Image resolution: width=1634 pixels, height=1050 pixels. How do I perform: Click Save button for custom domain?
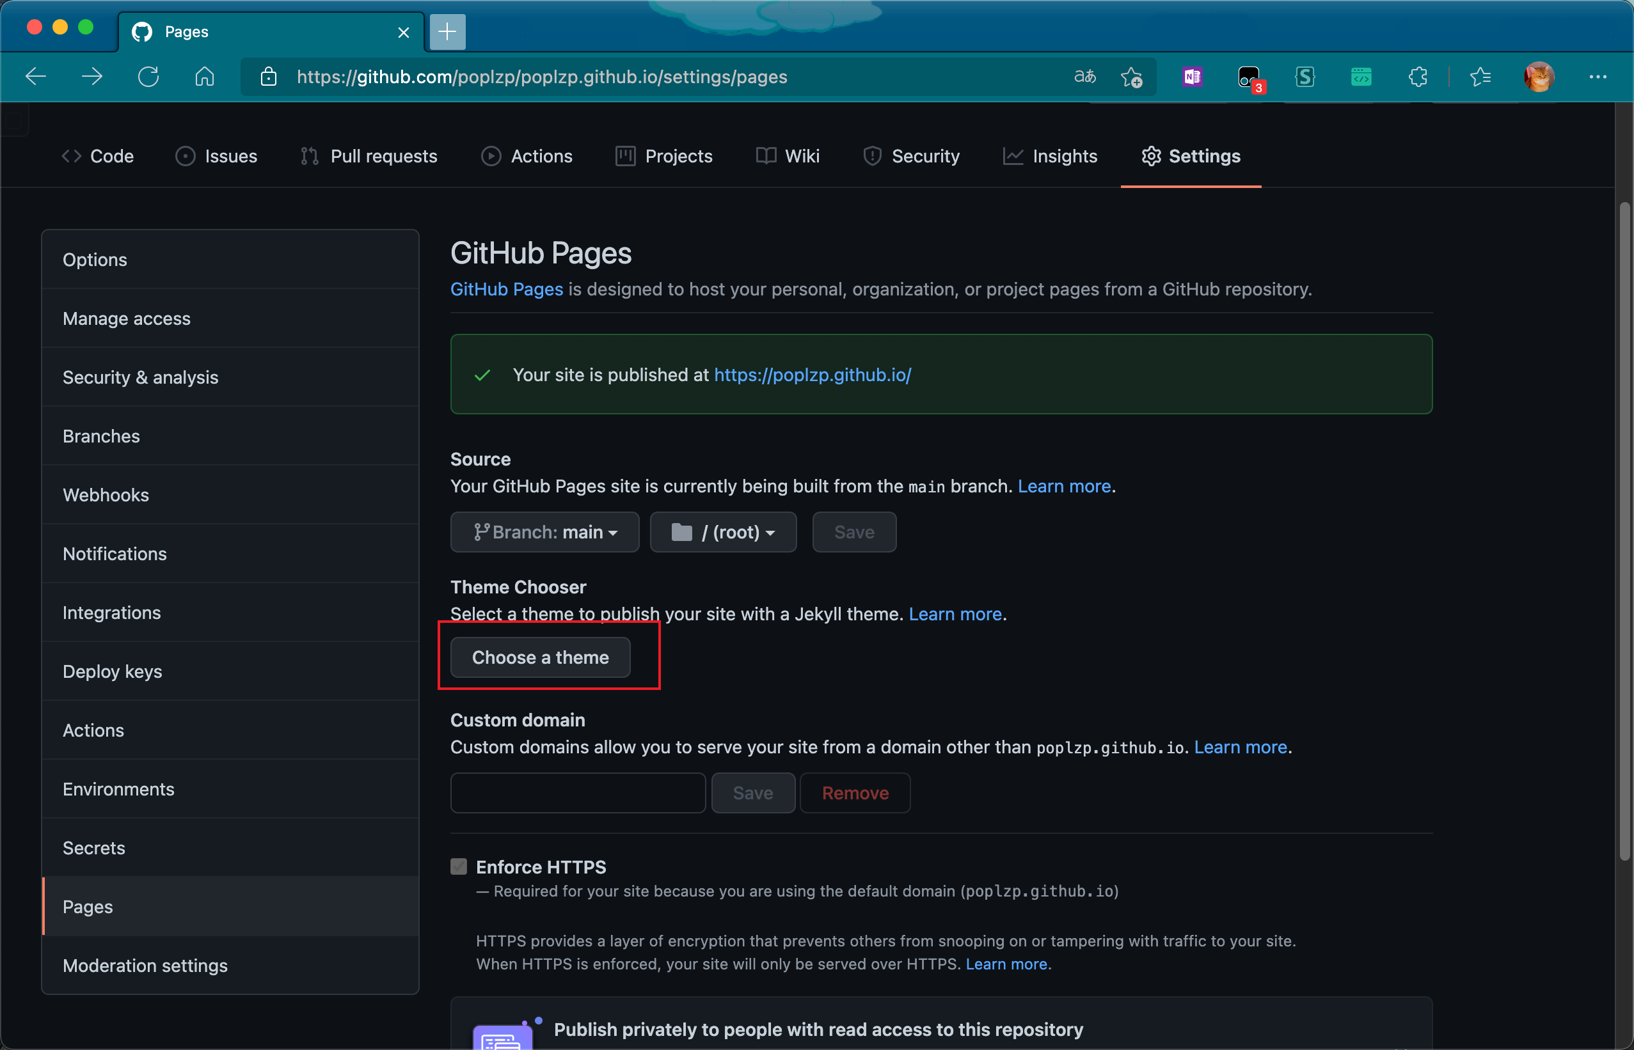pos(753,793)
